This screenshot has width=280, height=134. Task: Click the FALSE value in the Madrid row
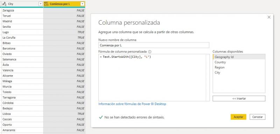click(x=80, y=21)
